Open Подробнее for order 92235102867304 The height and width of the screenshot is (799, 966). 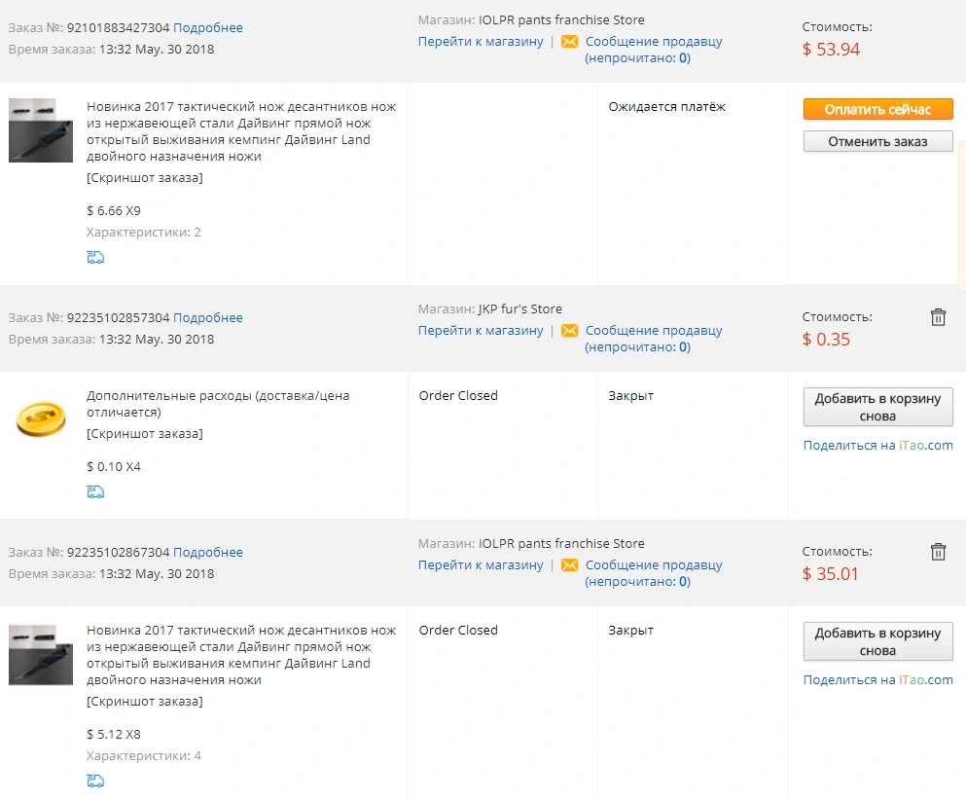[207, 552]
